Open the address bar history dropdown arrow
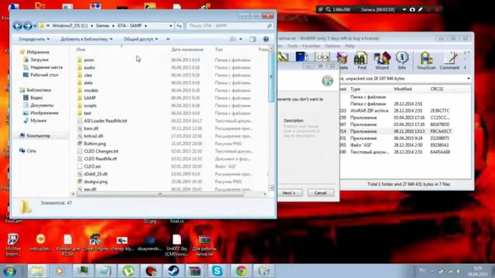 point(171,26)
